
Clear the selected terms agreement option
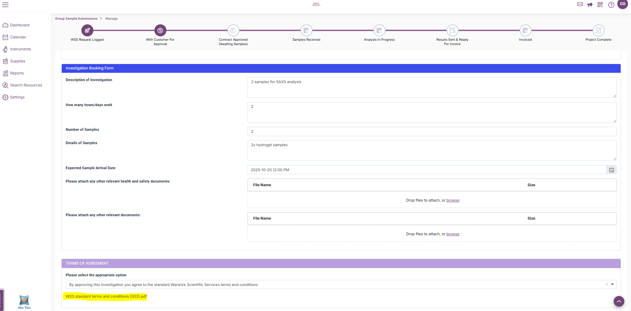coord(607,284)
